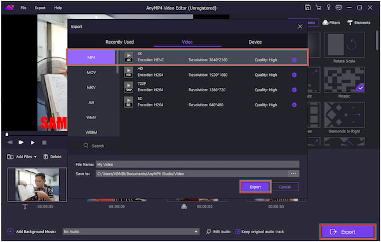Select WEBM format in the list

[91, 132]
